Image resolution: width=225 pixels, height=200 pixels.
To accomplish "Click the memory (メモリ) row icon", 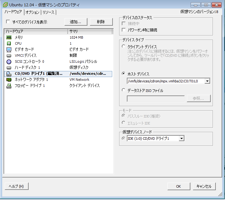I will pos(9,37).
